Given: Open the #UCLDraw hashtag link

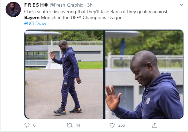Looking at the screenshot, I should click(x=35, y=23).
